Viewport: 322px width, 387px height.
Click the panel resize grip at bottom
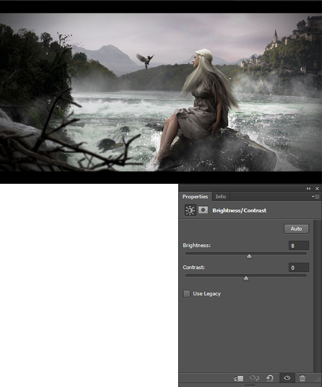(x=250, y=385)
